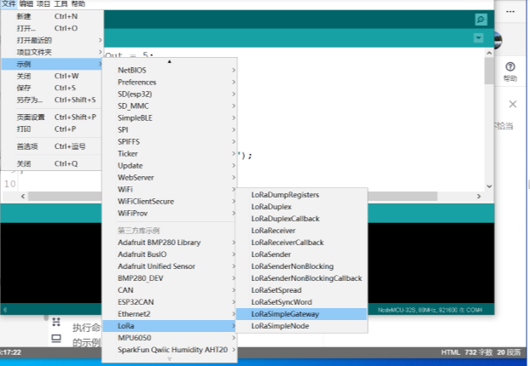Screen dimensions: 530x366
Task: Open LoRaSenderNonBlockingCallback example
Action: point(301,278)
